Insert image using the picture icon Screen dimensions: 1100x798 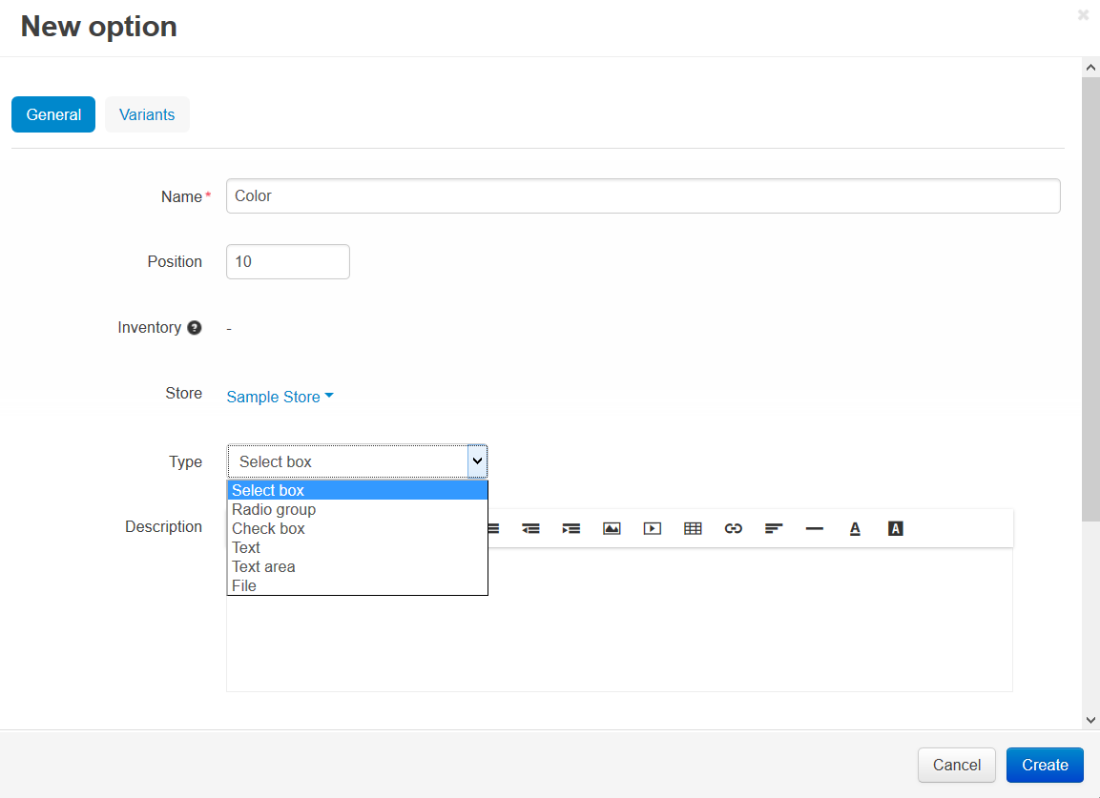point(612,529)
